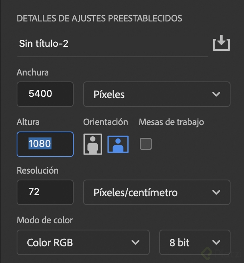This screenshot has width=244, height=263.
Task: Click the Altura label
Action: click(28, 122)
